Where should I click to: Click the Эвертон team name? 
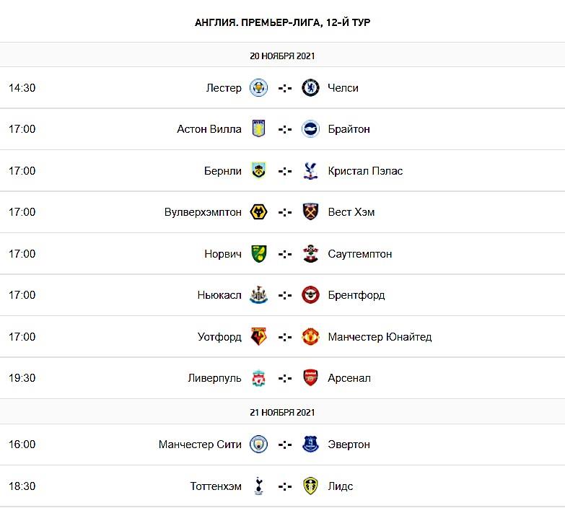pos(351,444)
